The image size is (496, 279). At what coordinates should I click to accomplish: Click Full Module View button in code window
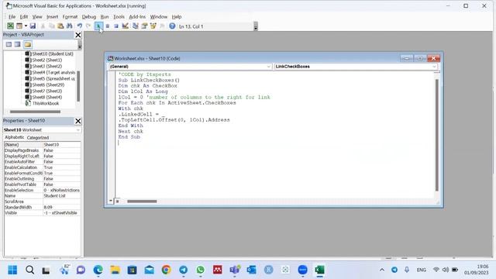tap(117, 201)
